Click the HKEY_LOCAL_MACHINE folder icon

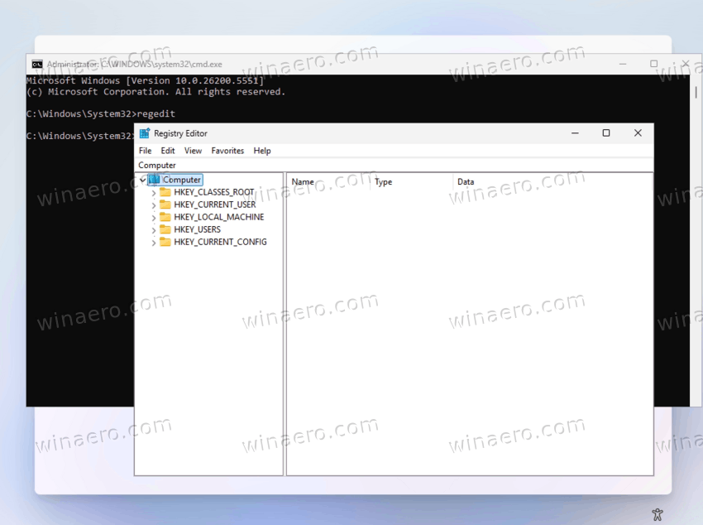coord(165,217)
